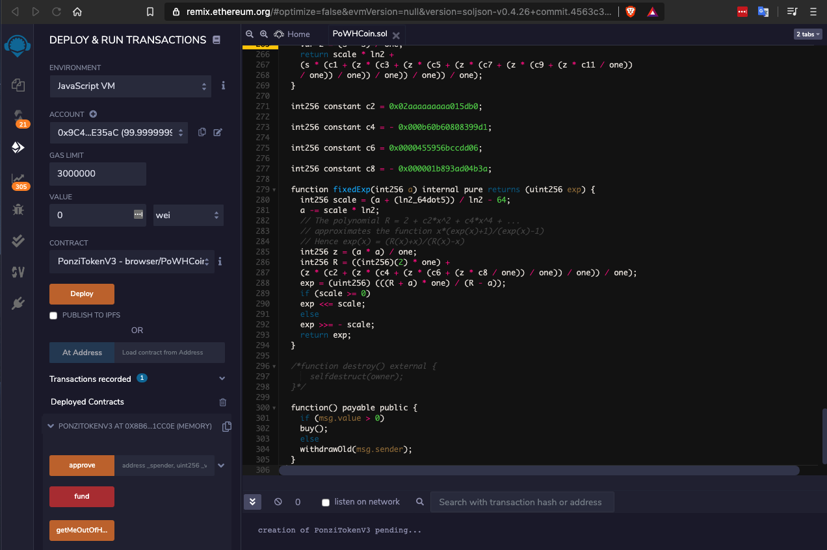
Task: Open the 2 tabs list menu
Action: coord(807,34)
